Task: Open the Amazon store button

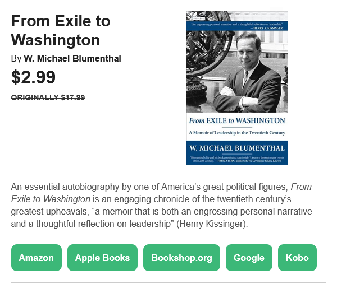Action: pos(37,258)
